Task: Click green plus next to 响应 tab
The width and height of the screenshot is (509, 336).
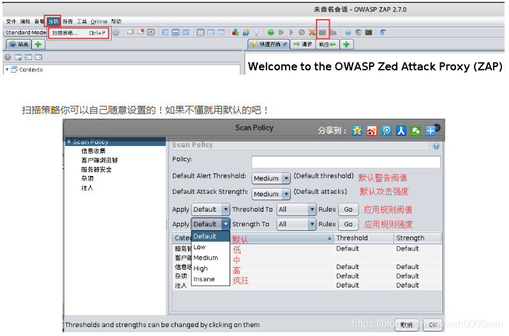Action: pos(346,44)
